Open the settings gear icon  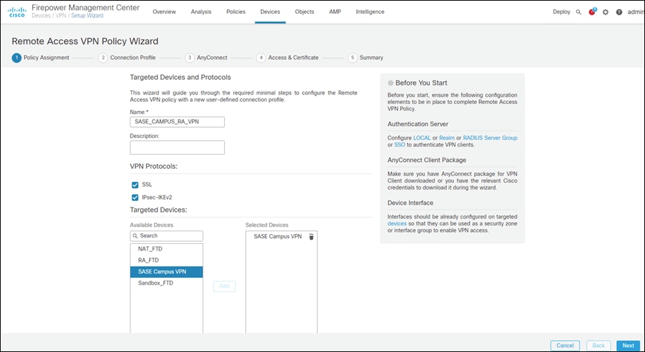[x=605, y=12]
